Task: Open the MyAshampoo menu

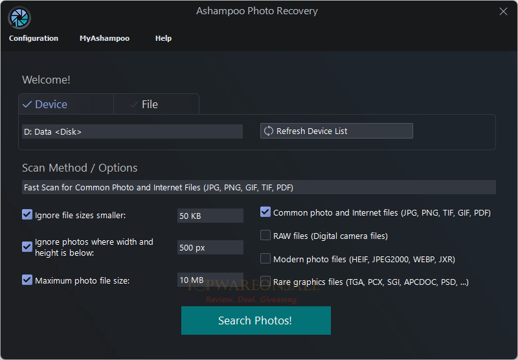Action: (x=104, y=38)
